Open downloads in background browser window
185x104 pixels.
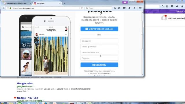pos(177,6)
